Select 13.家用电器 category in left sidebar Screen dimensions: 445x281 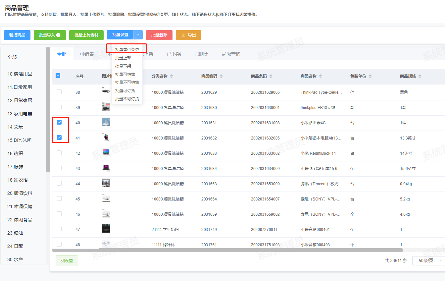click(x=20, y=114)
